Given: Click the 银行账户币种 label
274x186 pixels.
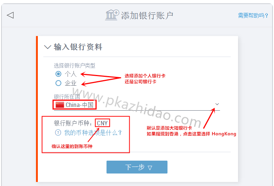Looking at the screenshot, I should pos(73,123).
